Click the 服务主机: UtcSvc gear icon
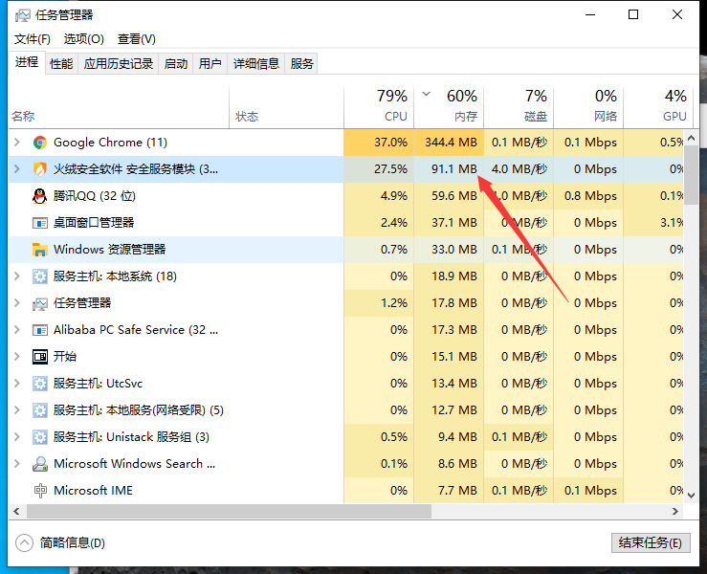Screen dimensions: 707x574 click(x=39, y=384)
